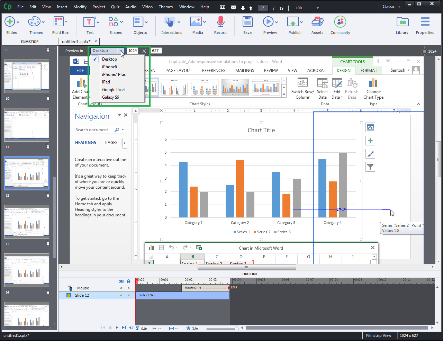The height and width of the screenshot is (341, 443).
Task: Open the Themes toolbar icon
Action: click(34, 22)
